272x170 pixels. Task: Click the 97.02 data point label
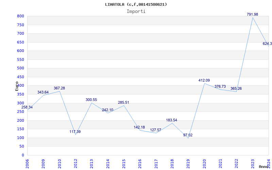[188, 135]
